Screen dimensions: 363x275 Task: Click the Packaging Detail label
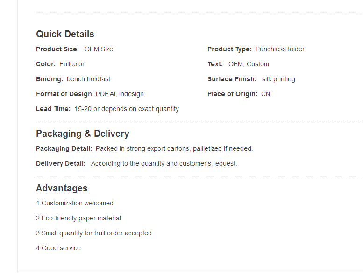click(64, 149)
